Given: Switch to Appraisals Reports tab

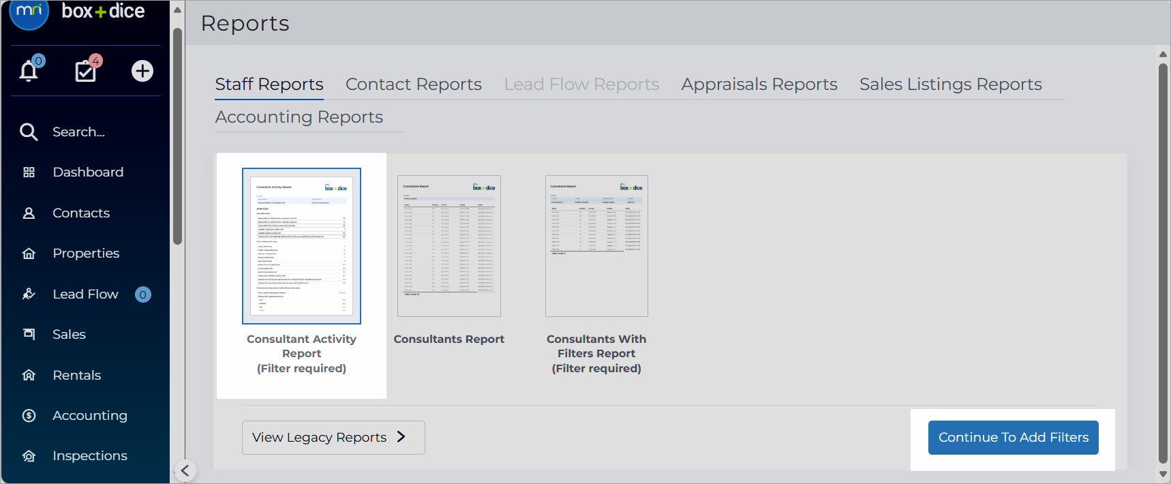Looking at the screenshot, I should (759, 84).
